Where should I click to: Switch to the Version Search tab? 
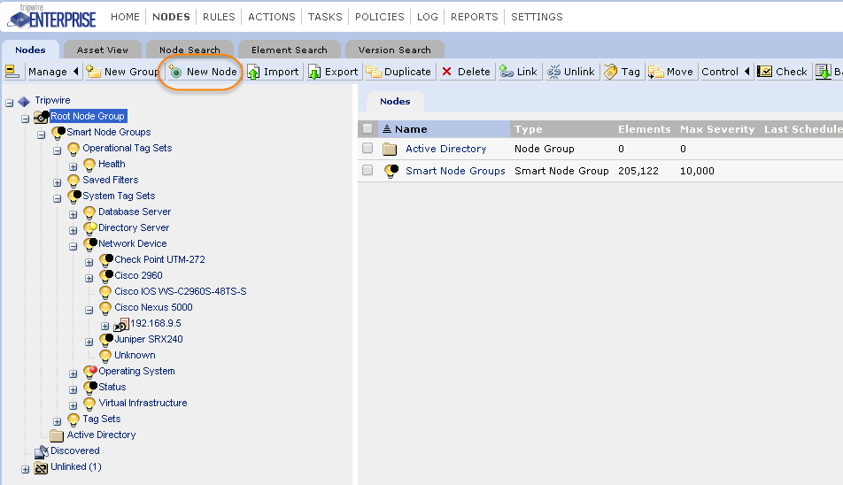pyautogui.click(x=395, y=50)
